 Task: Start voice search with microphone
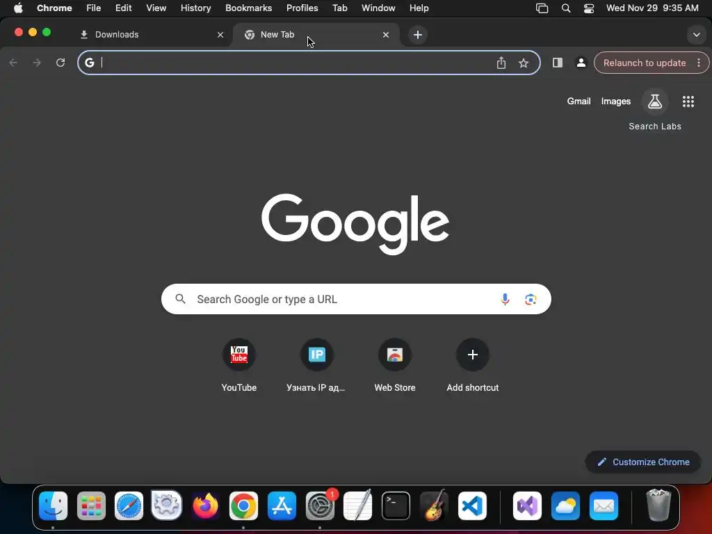tap(505, 299)
